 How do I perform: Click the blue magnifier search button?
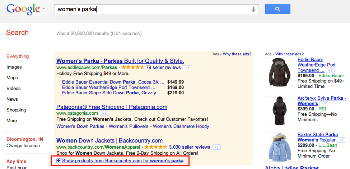pos(278,9)
